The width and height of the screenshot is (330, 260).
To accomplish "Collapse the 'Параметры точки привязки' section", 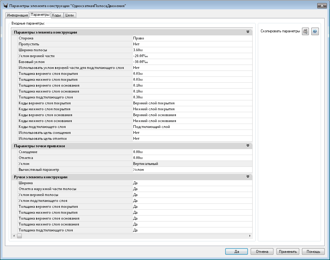I will point(248,146).
